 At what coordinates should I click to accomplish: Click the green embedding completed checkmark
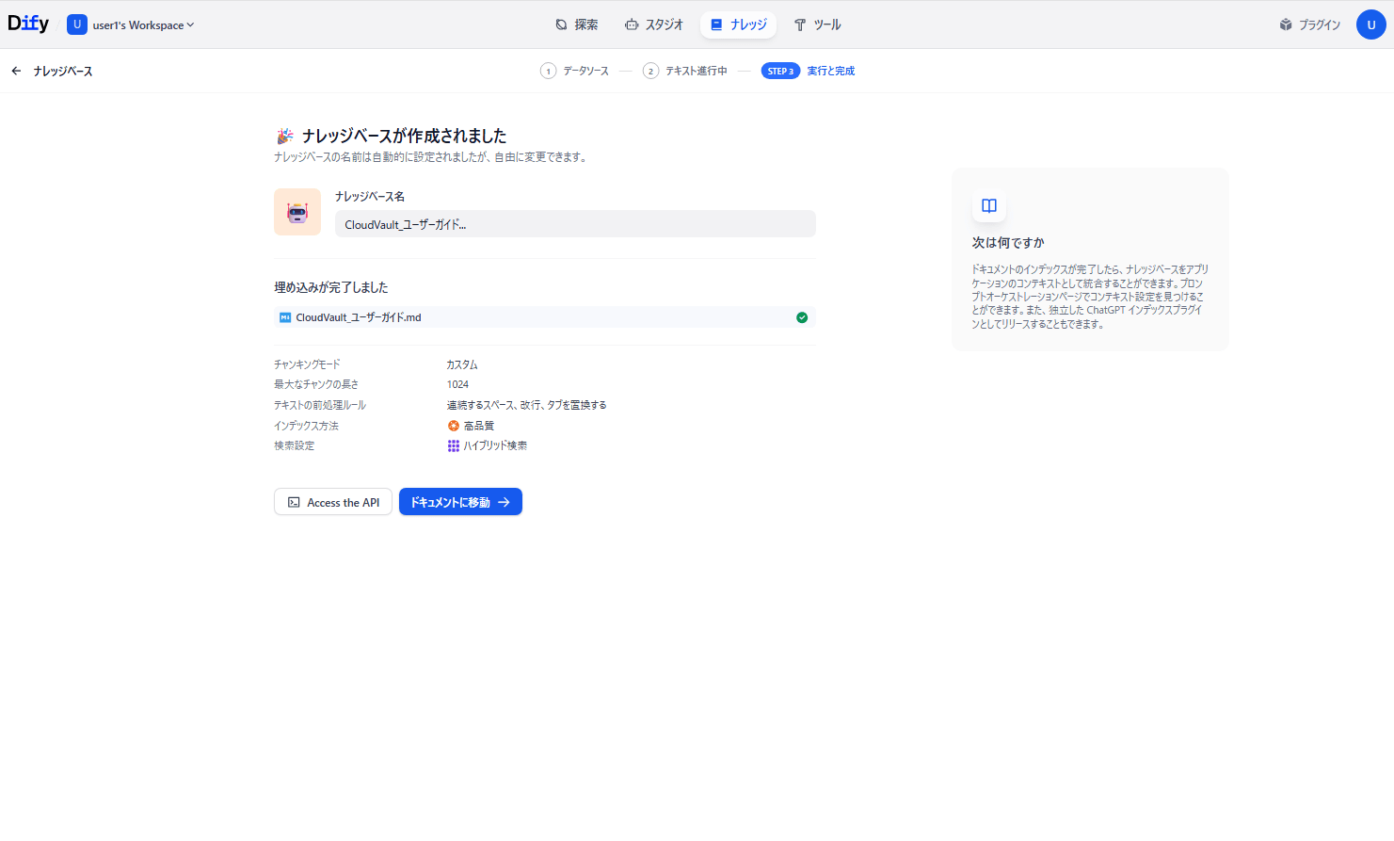pyautogui.click(x=802, y=317)
